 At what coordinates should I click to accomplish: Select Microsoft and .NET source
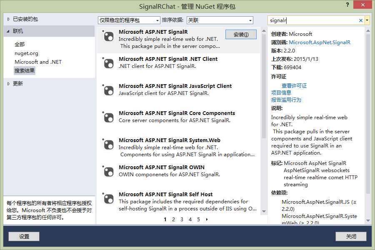pyautogui.click(x=38, y=62)
